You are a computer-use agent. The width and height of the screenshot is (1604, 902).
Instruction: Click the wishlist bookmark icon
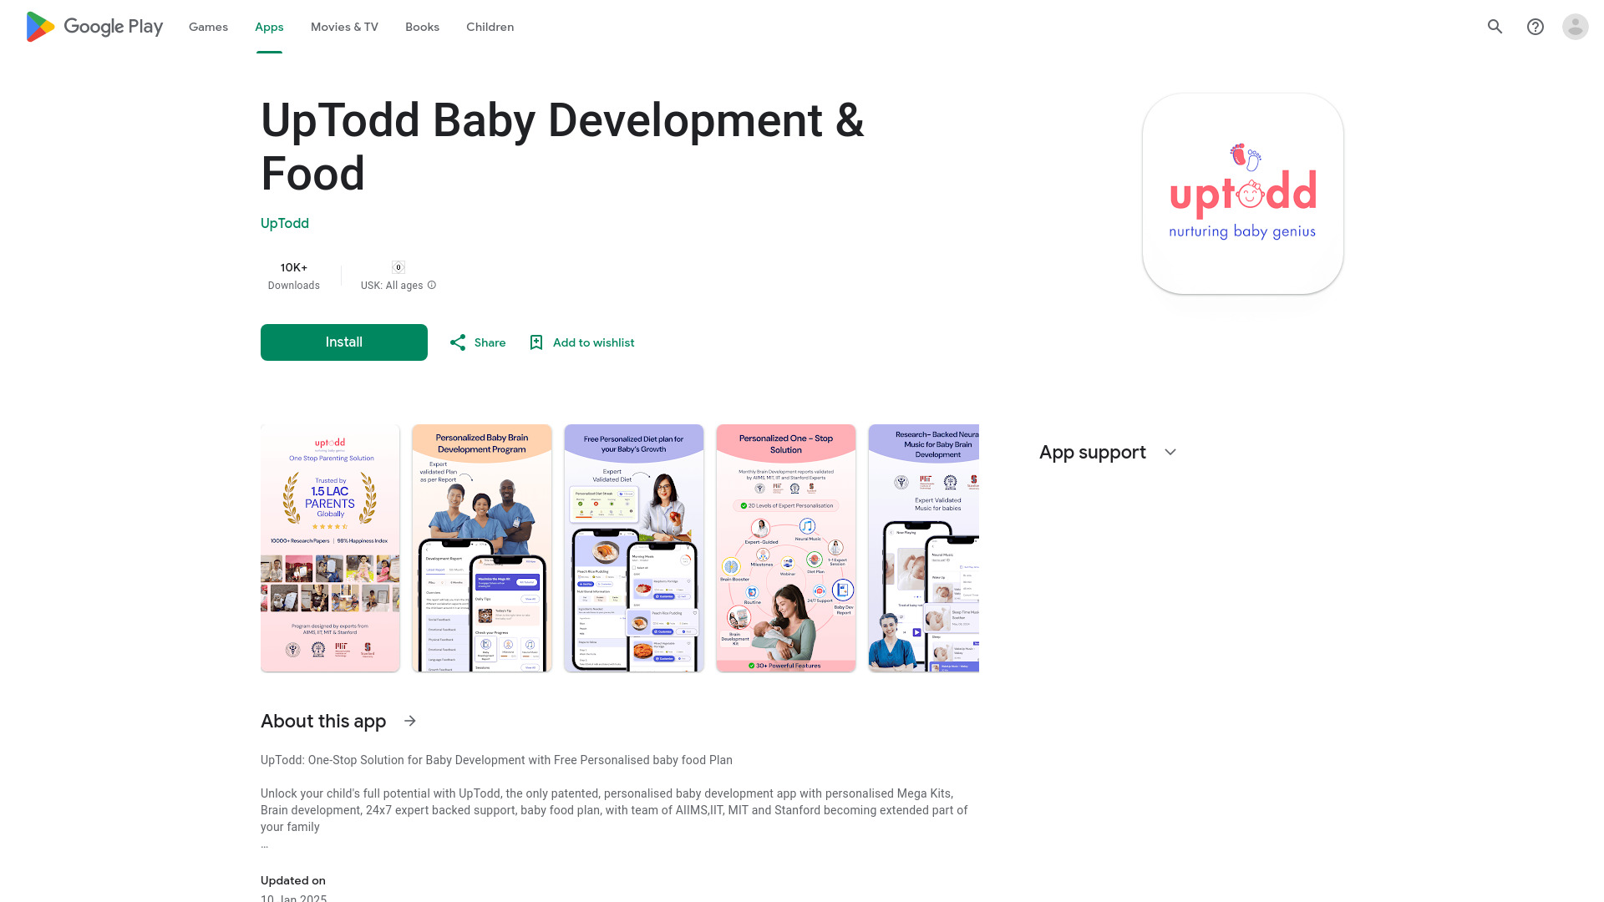click(536, 342)
